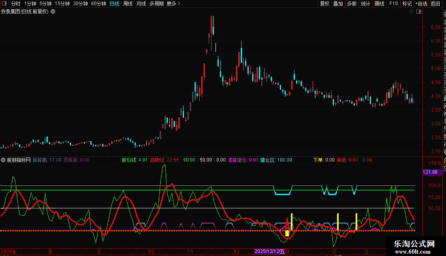Image resolution: width=446 pixels, height=256 pixels.
Task: Click the 叠加 overlay button
Action: 338,4
